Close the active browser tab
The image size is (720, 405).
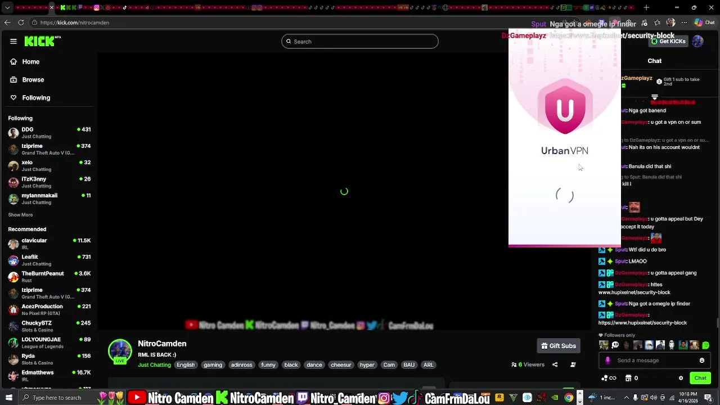[52, 8]
